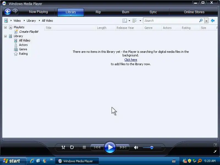Sort by the Size column header
Screen dimensions: 220x165
[x=207, y=28]
